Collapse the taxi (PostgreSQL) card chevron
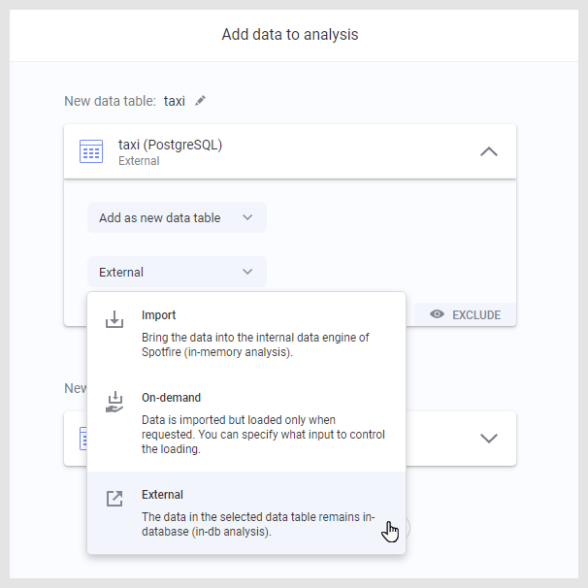The image size is (588, 588). pyautogui.click(x=489, y=151)
